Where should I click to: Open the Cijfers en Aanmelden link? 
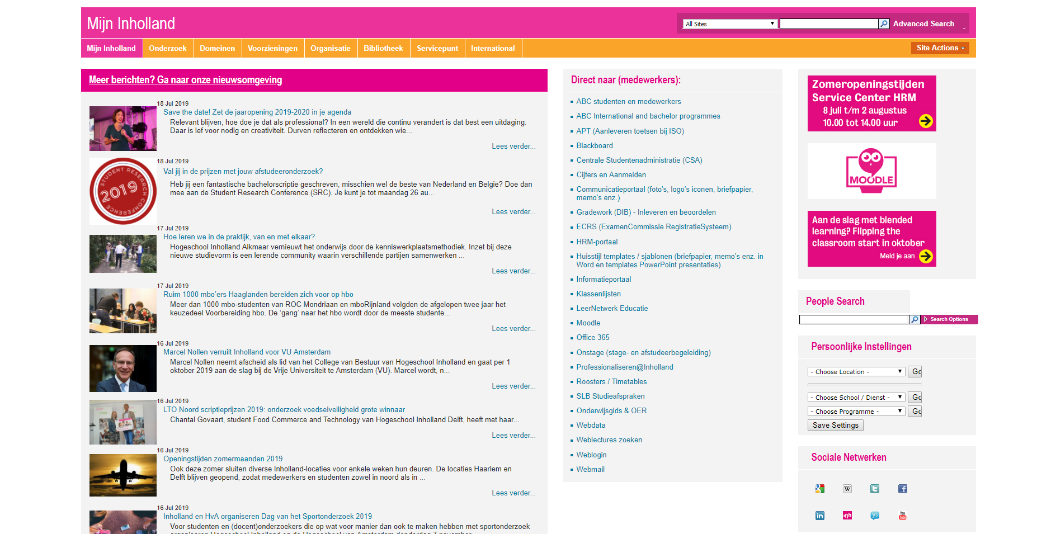[611, 175]
